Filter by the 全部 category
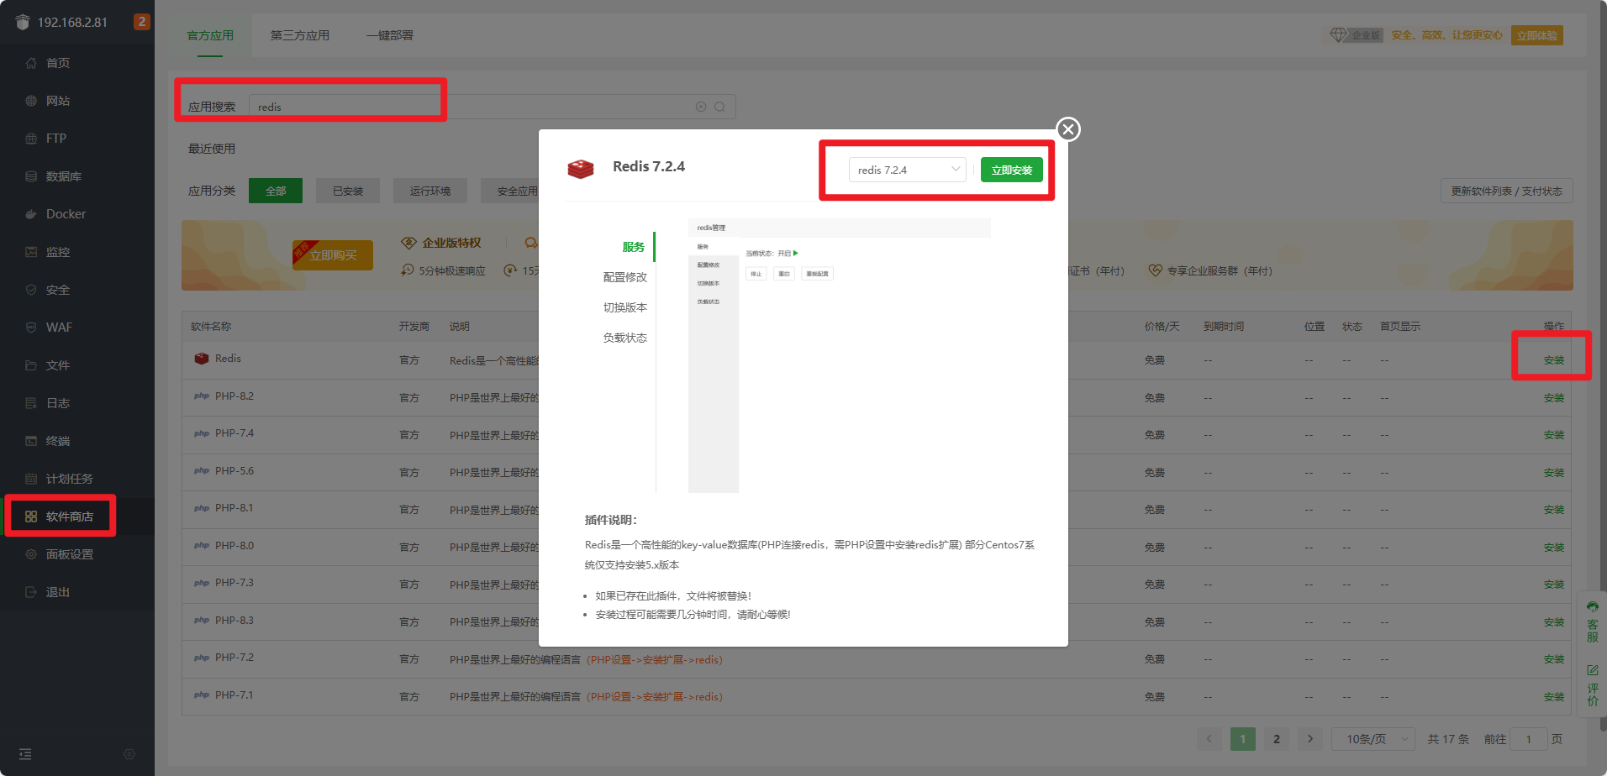Image resolution: width=1607 pixels, height=776 pixels. point(276,191)
